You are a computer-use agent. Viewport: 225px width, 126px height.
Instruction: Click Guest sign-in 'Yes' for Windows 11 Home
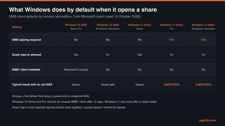[140, 55]
